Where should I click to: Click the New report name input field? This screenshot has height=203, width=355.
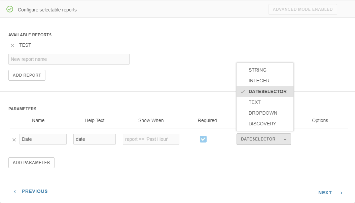69,59
